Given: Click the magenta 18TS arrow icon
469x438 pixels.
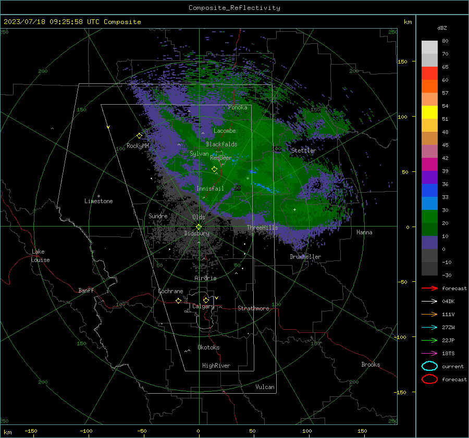Looking at the screenshot, I should tap(429, 354).
